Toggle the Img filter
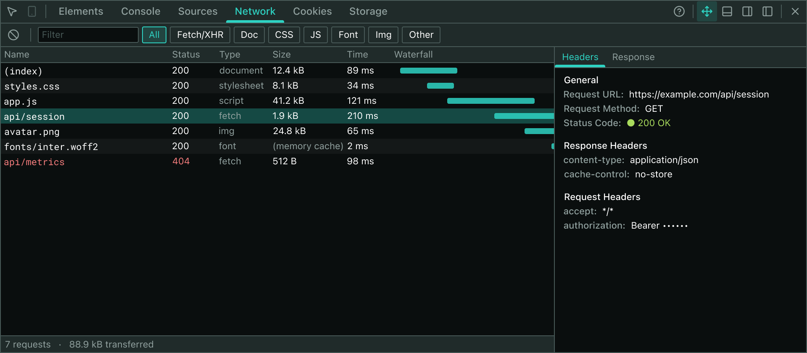Screen dimensions: 807x353 pyautogui.click(x=383, y=35)
